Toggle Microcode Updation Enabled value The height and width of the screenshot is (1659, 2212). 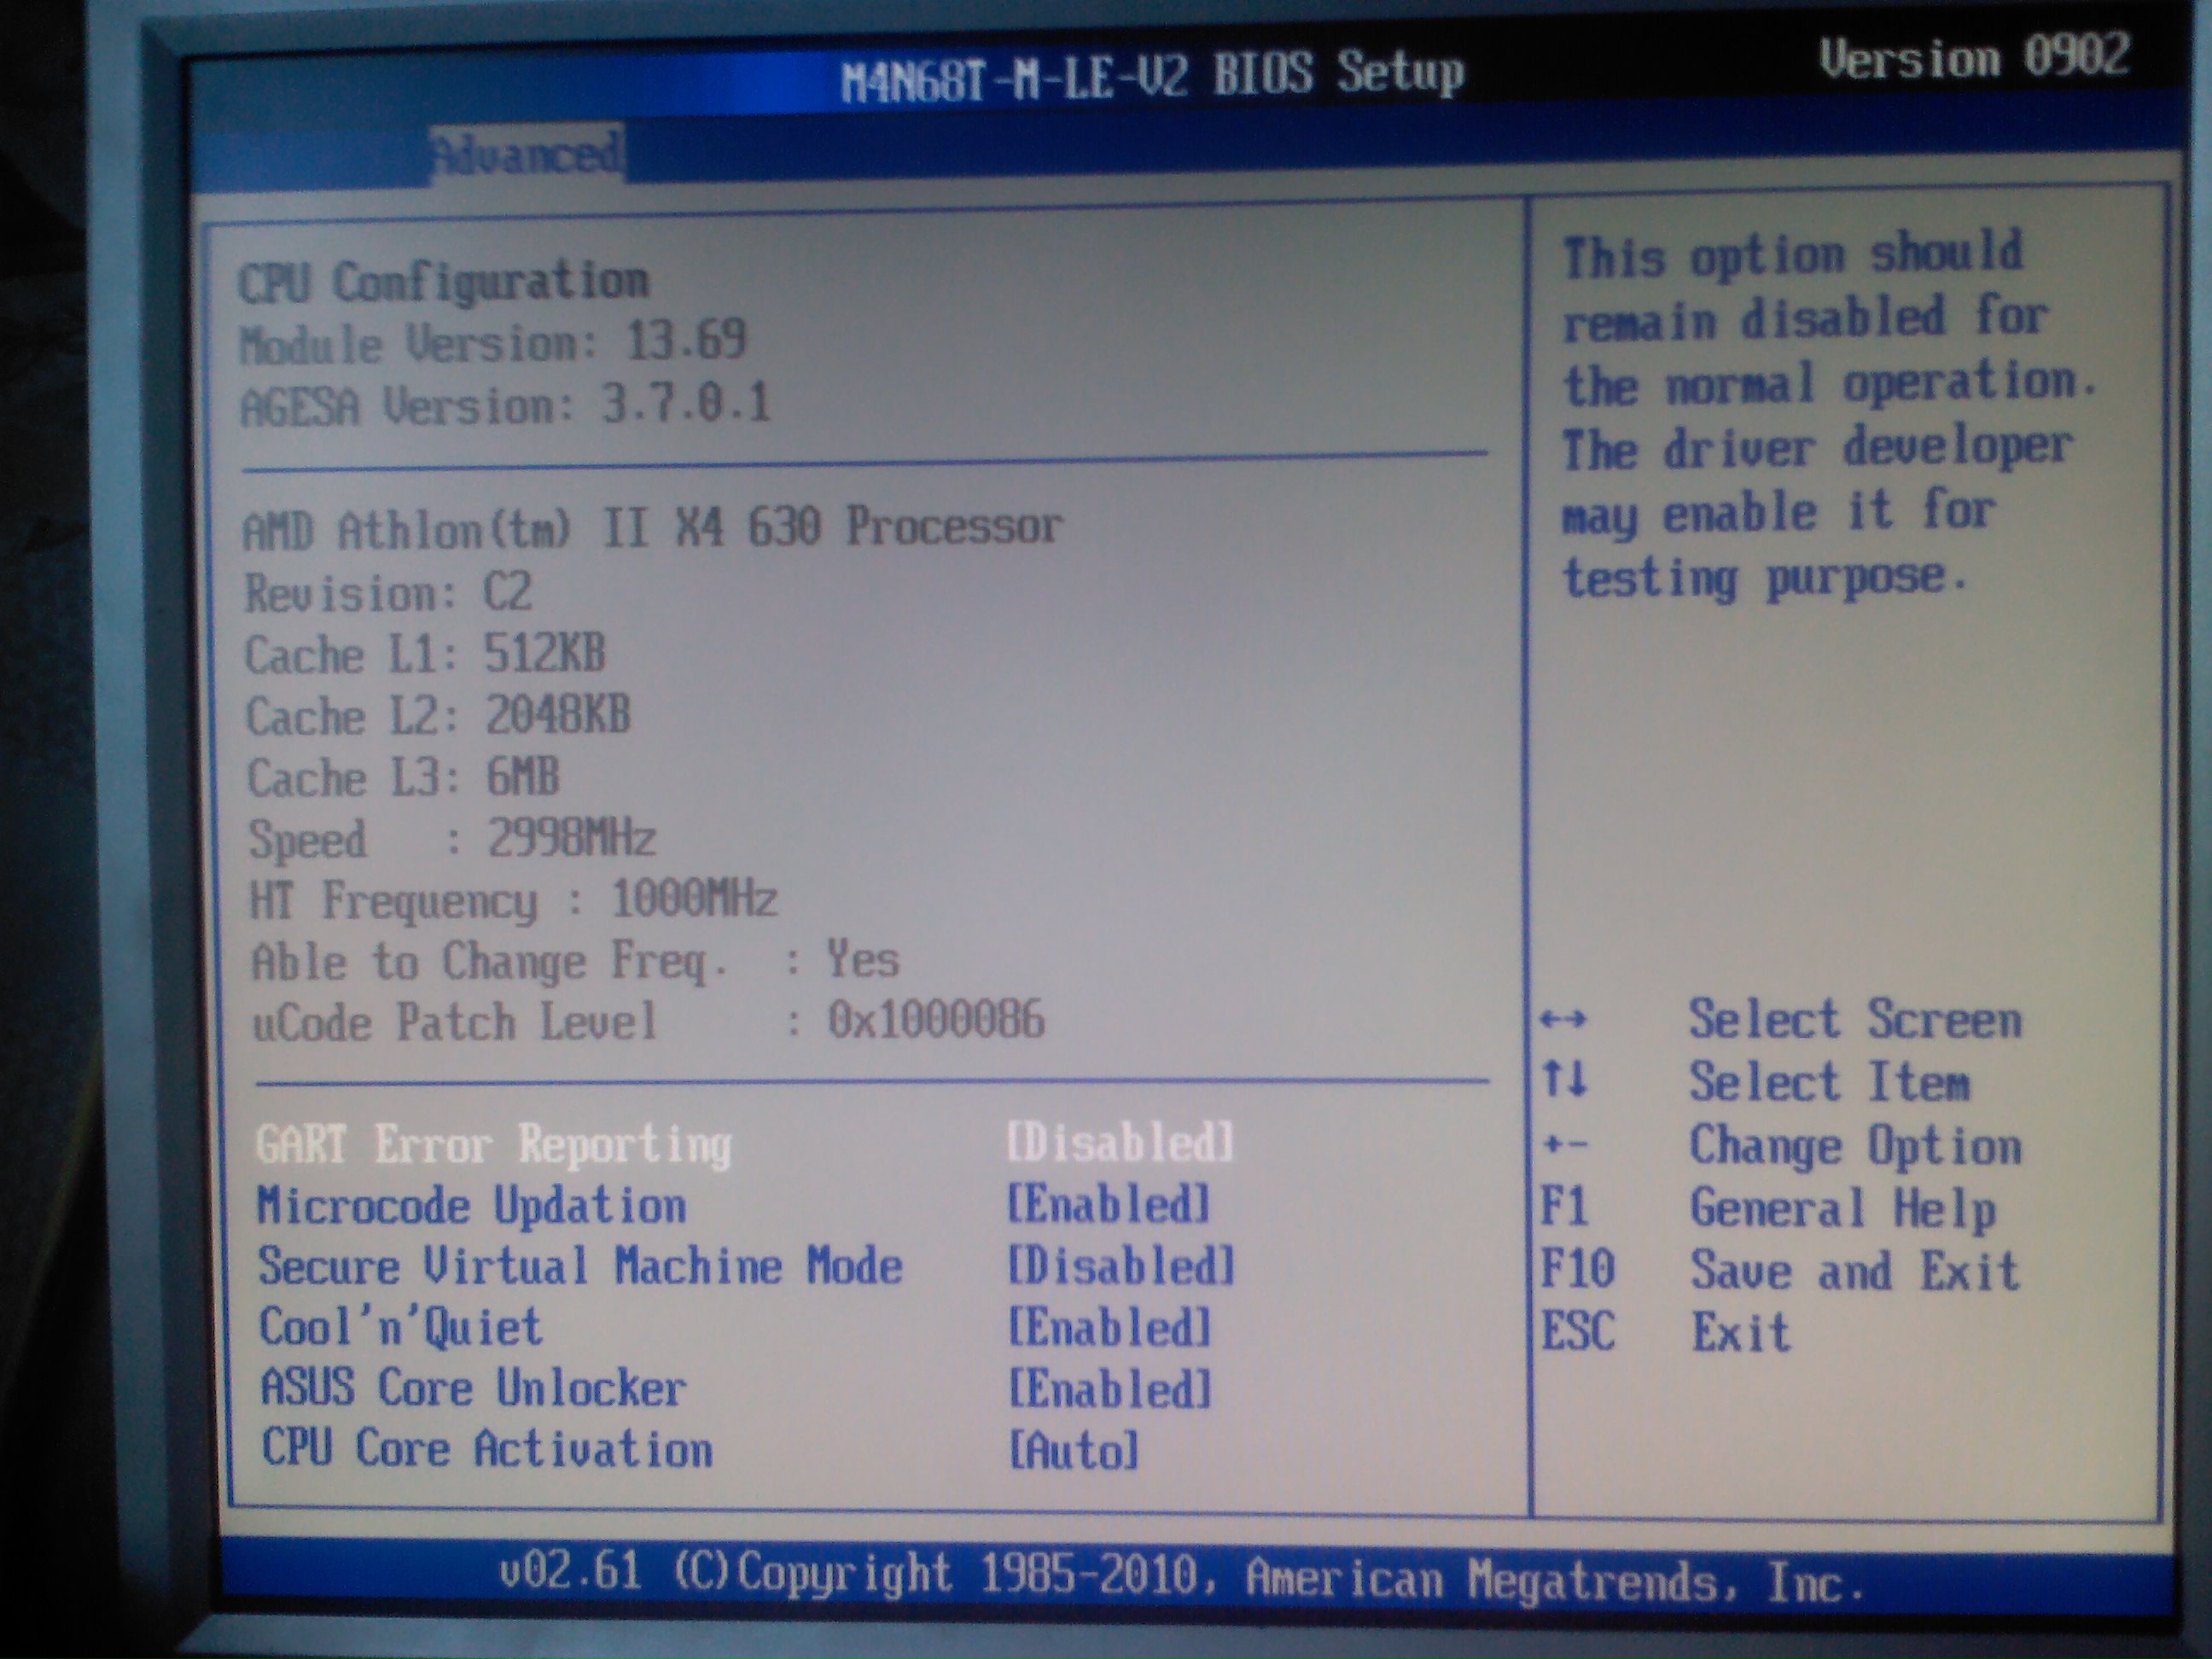(x=1108, y=1204)
